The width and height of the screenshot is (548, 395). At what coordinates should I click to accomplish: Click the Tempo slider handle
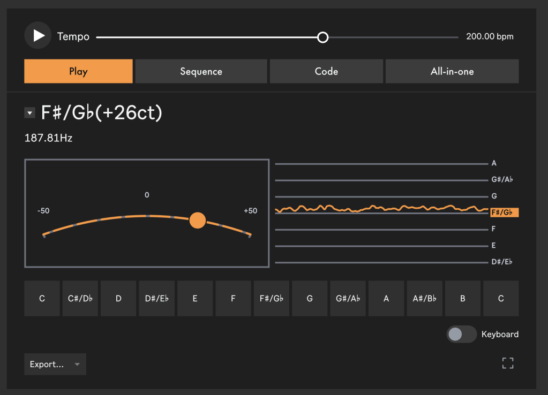click(322, 37)
